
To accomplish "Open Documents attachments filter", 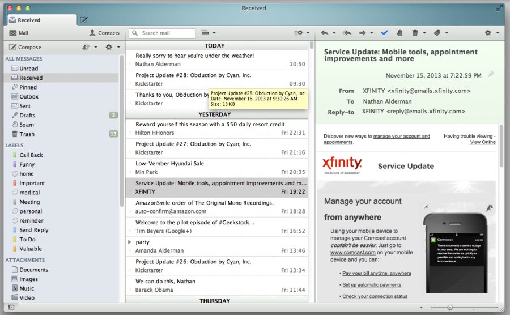I will pos(62,270).
